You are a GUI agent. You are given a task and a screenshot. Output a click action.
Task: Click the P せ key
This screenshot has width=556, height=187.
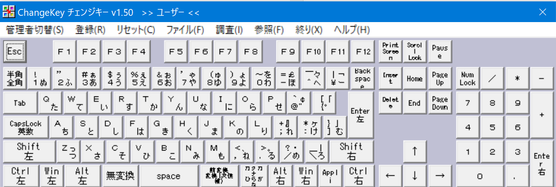[x=274, y=103]
